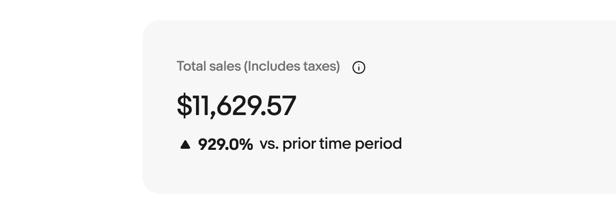
Task: Click the vs. prior time period text
Action: coord(331,144)
